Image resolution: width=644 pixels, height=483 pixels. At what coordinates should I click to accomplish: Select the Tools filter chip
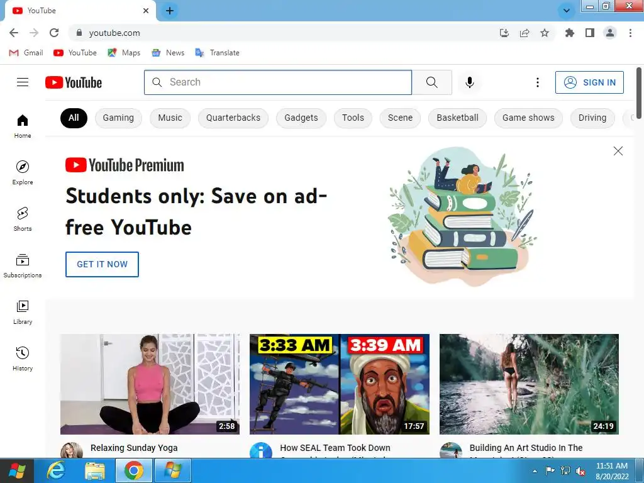(x=353, y=118)
